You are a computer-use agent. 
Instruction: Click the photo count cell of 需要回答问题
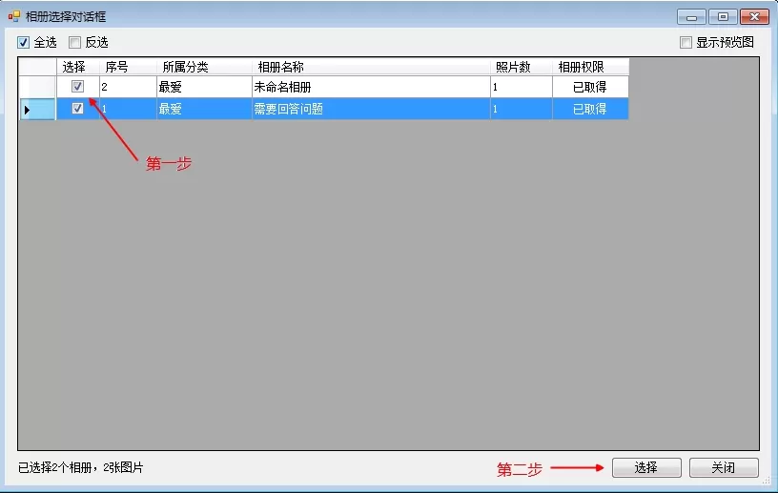click(521, 109)
